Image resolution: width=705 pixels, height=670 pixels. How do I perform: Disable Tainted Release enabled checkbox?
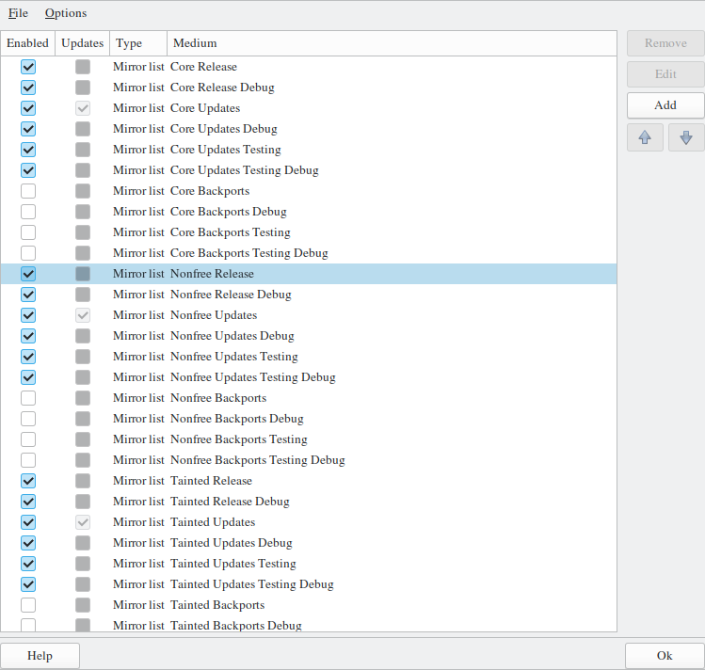pyautogui.click(x=28, y=481)
